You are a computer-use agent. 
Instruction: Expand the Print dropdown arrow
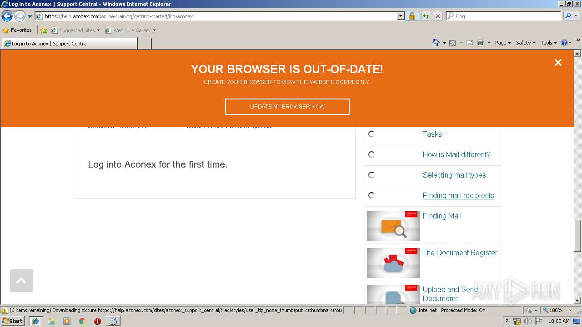coord(489,43)
